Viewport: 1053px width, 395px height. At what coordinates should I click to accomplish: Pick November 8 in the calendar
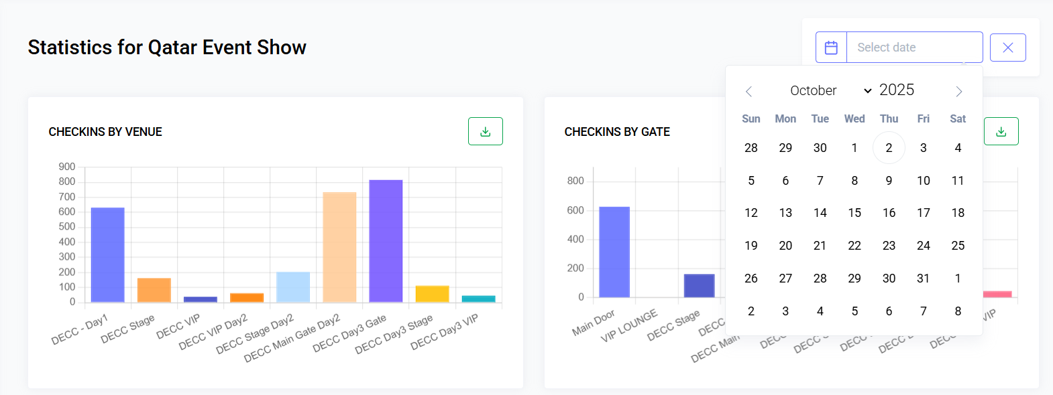(x=958, y=311)
